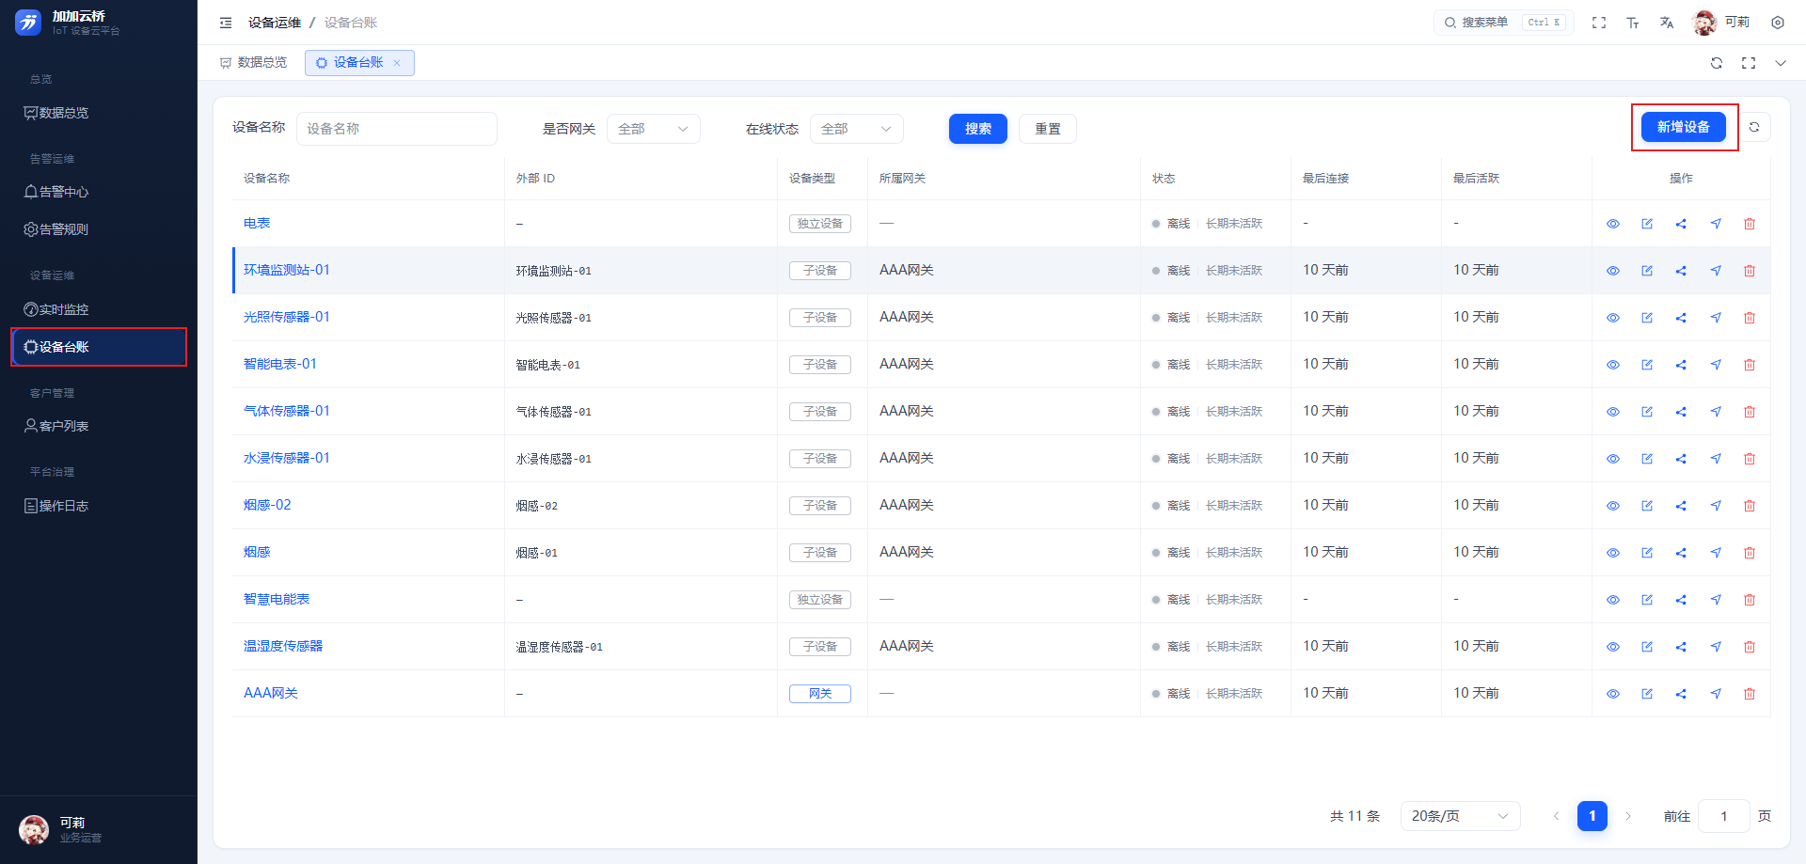This screenshot has width=1806, height=864.
Task: Maximize tab content area icon
Action: tap(1749, 63)
